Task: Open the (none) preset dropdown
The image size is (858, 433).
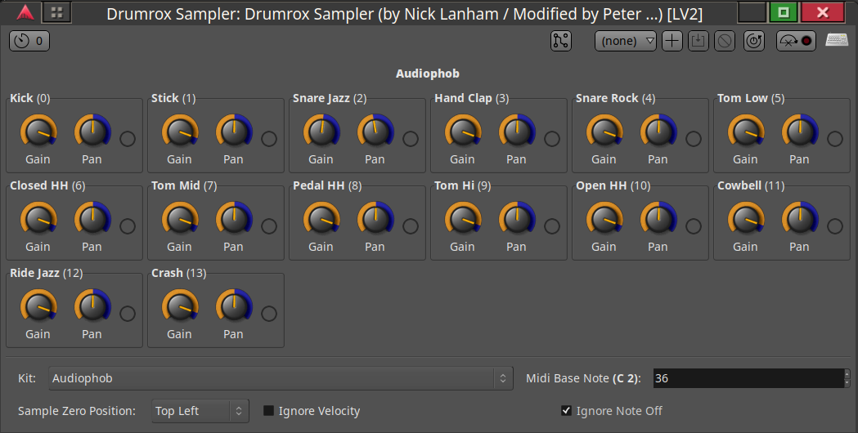Action: point(626,41)
